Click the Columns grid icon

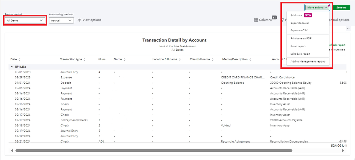pyautogui.click(x=256, y=20)
